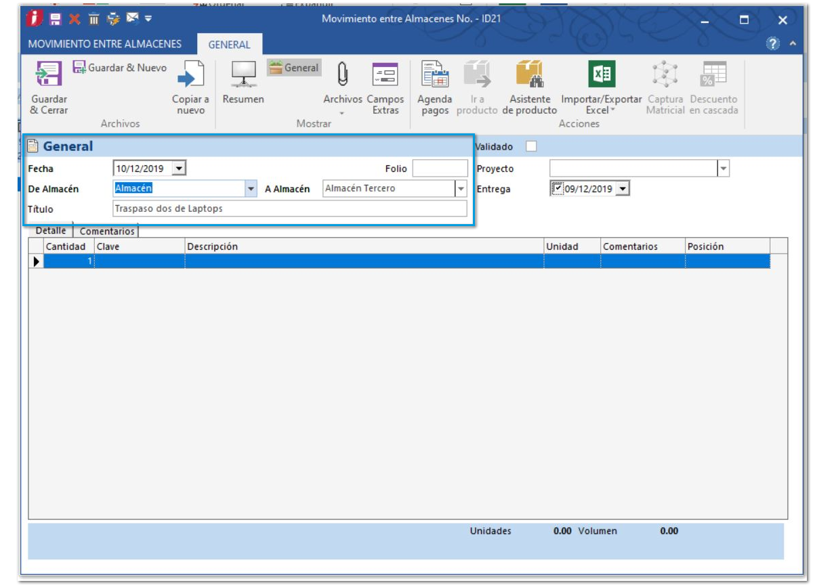Open the Agenda pagos calendar icon
Screen dimensions: 813x587
click(x=435, y=74)
